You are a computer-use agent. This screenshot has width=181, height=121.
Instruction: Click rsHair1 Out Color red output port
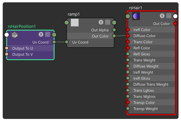[175, 23]
